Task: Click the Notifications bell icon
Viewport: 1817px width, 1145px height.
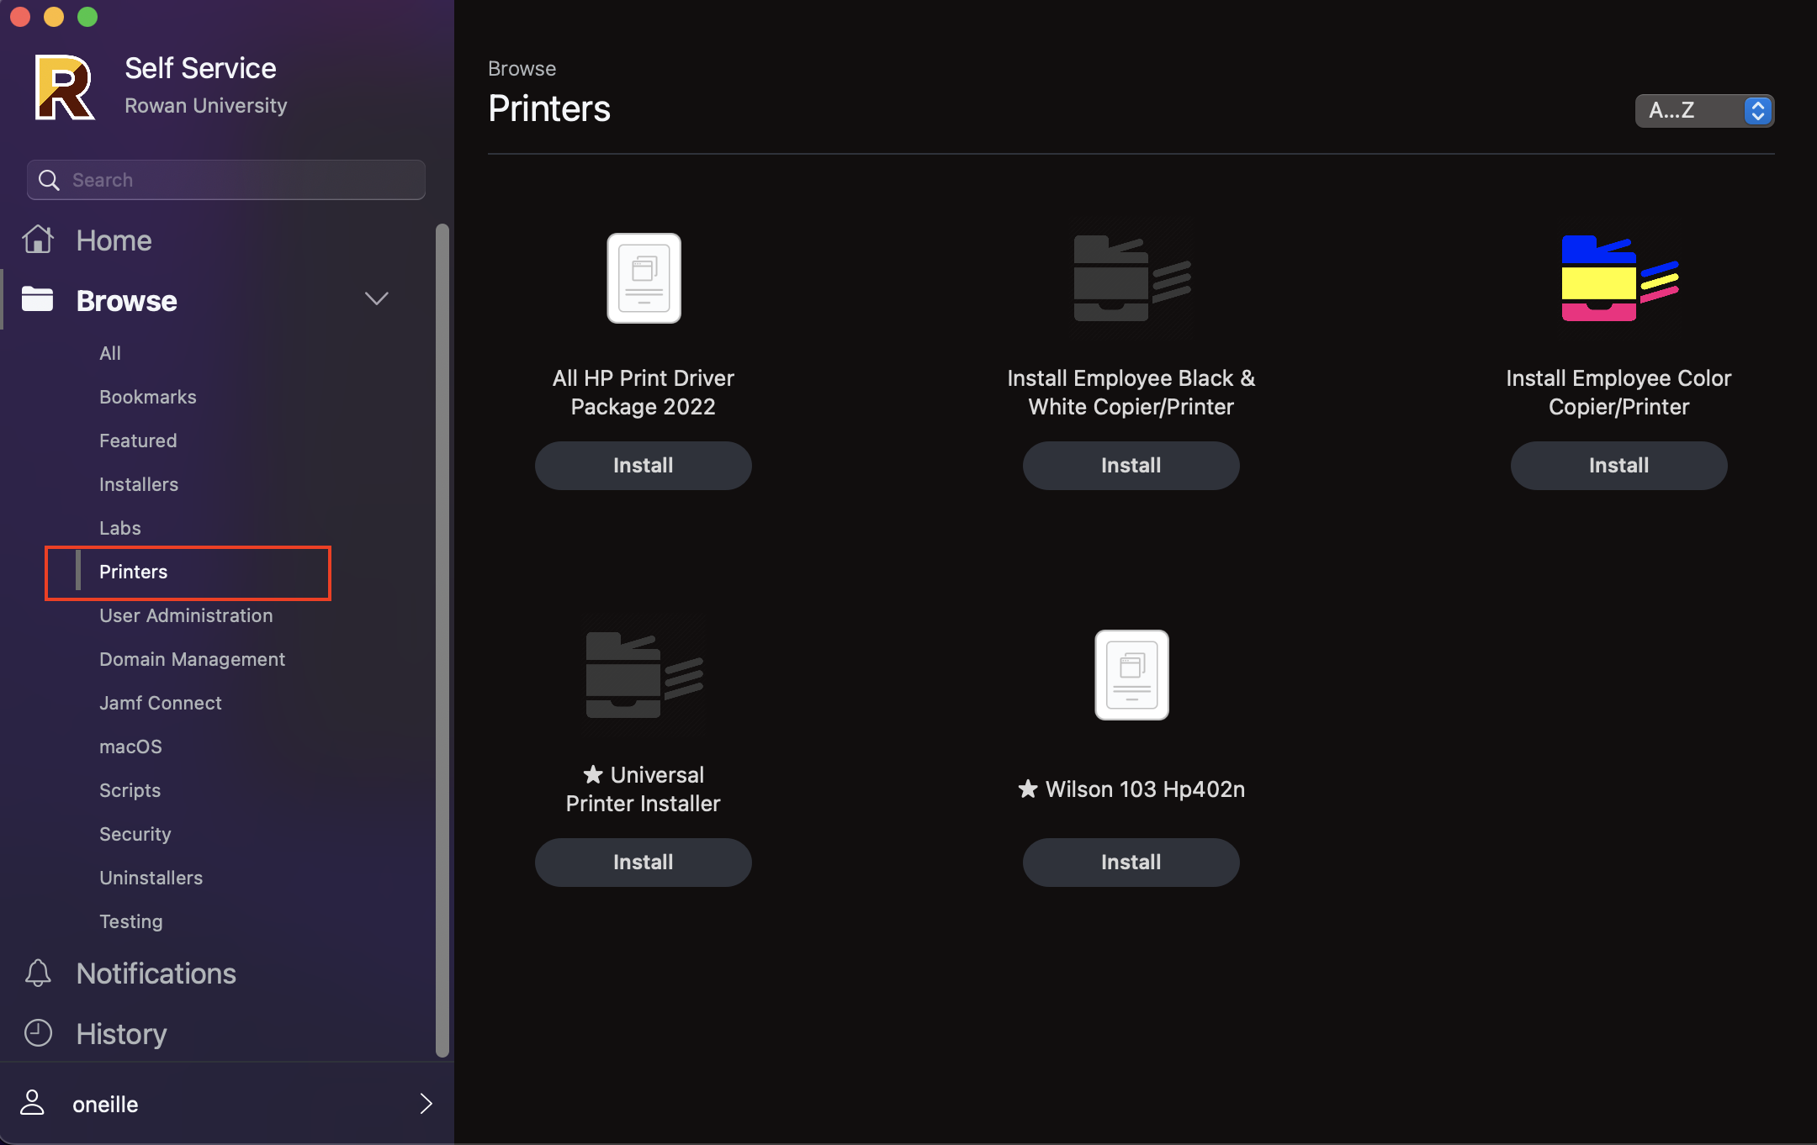Action: coord(38,973)
